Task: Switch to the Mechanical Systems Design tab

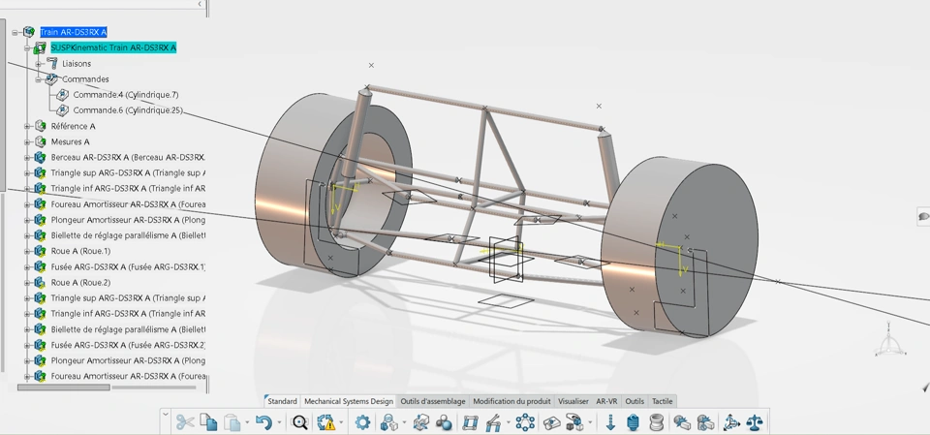Action: pyautogui.click(x=349, y=401)
